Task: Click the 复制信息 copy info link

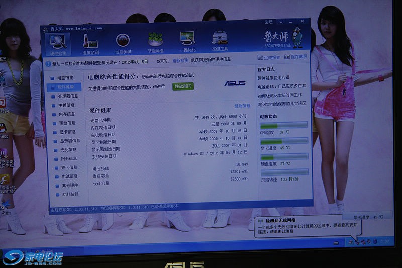Action: tap(242, 106)
